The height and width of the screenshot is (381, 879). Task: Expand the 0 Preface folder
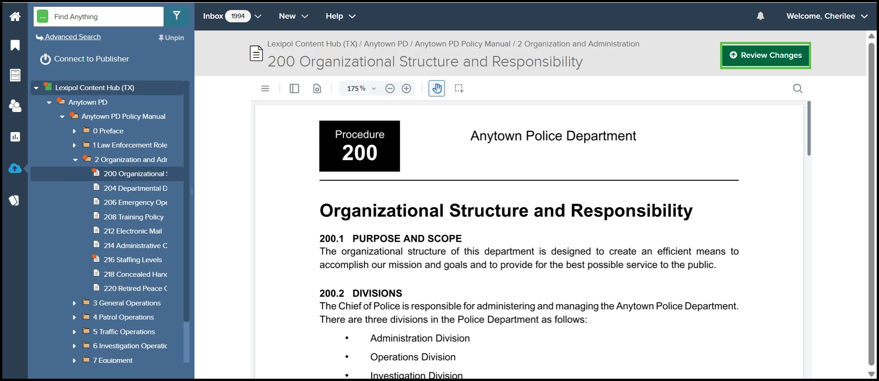click(74, 131)
